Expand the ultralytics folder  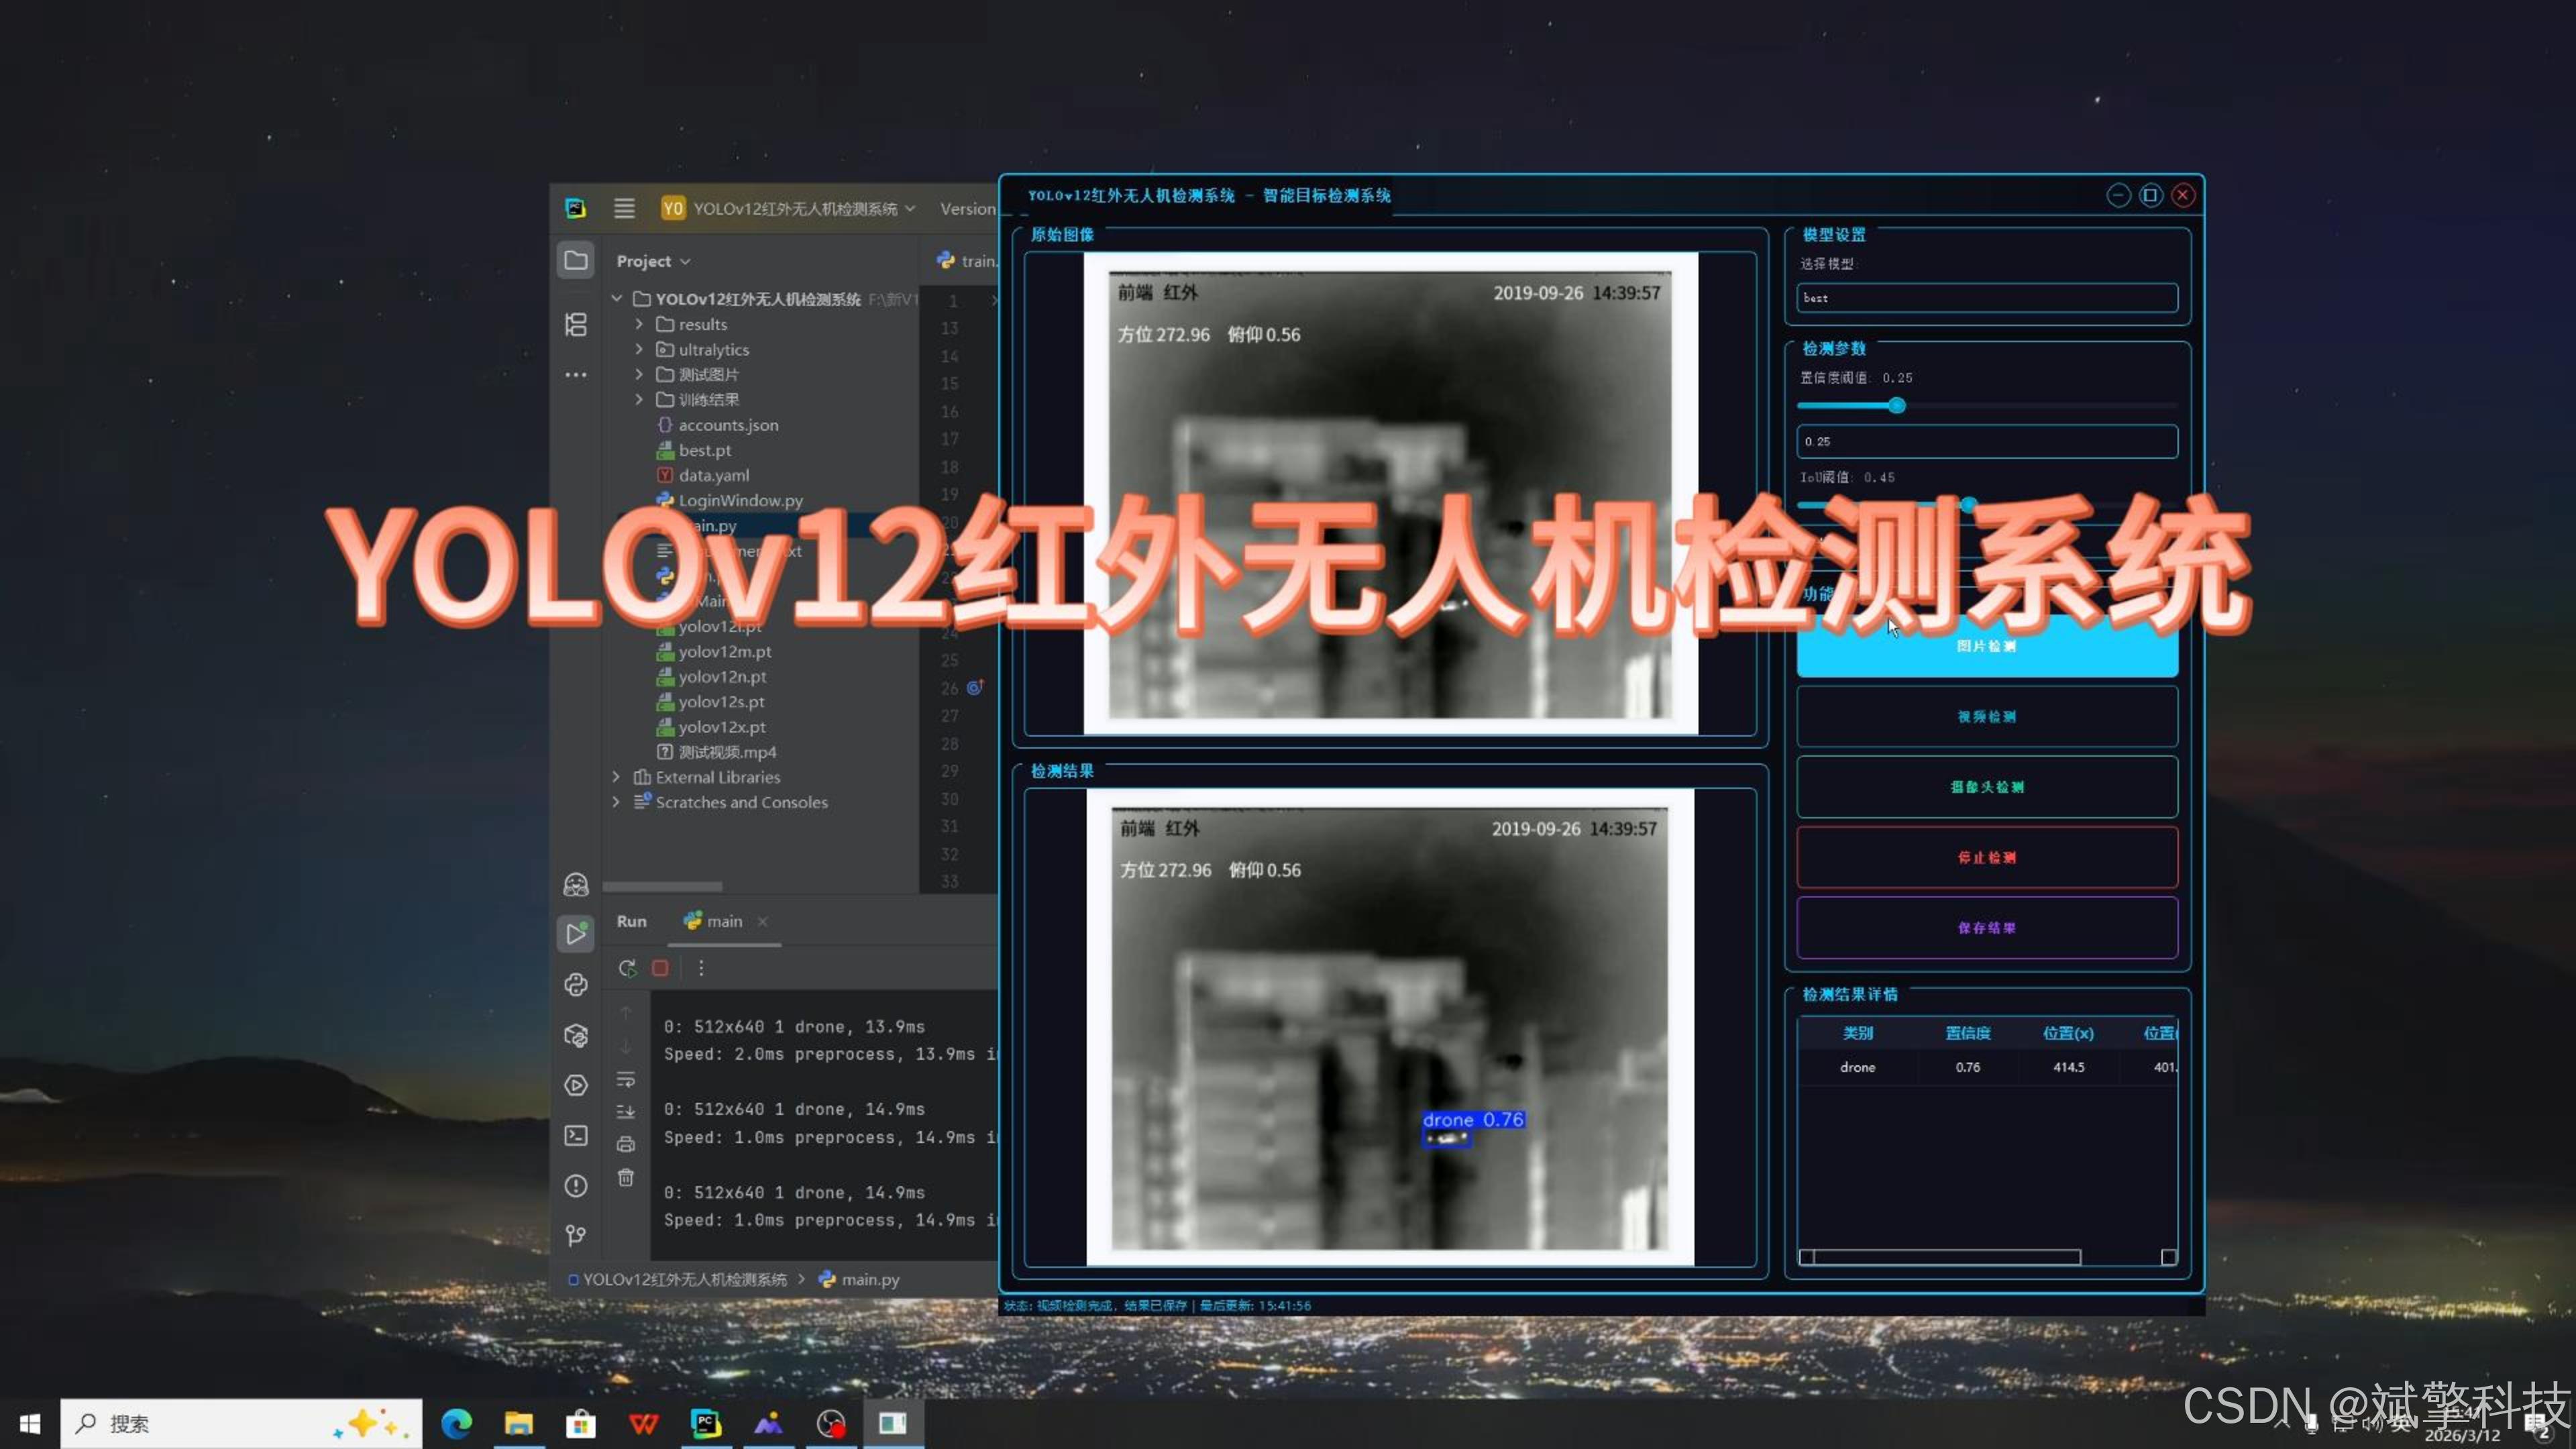pos(639,349)
